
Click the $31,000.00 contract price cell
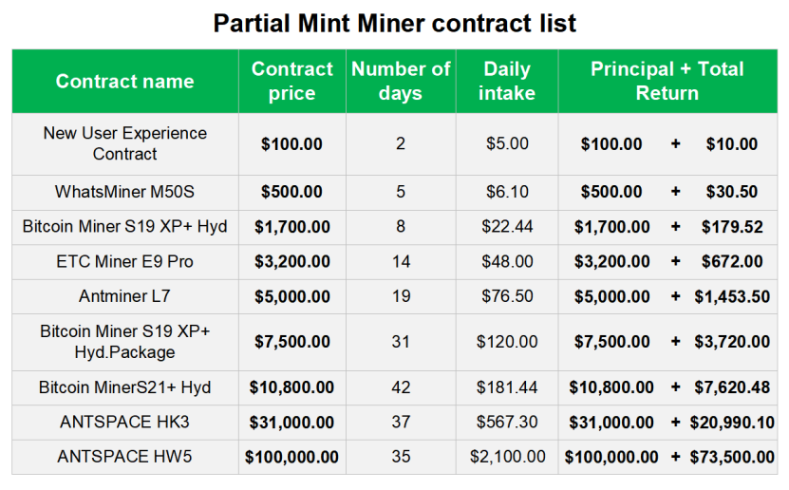coord(291,422)
